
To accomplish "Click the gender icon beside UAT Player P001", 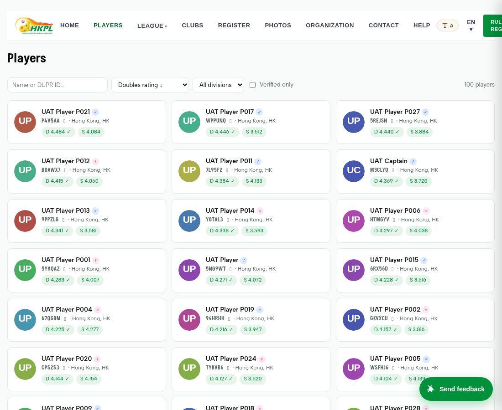I will pyautogui.click(x=96, y=260).
